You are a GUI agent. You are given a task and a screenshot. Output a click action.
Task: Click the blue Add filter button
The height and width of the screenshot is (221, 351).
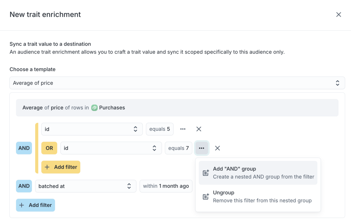(35, 205)
